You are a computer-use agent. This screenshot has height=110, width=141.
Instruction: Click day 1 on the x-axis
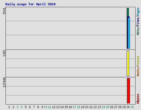9,107
